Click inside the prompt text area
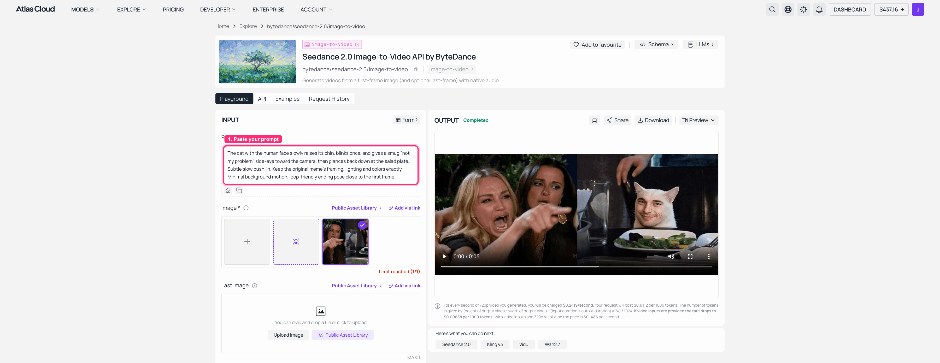 [320, 165]
